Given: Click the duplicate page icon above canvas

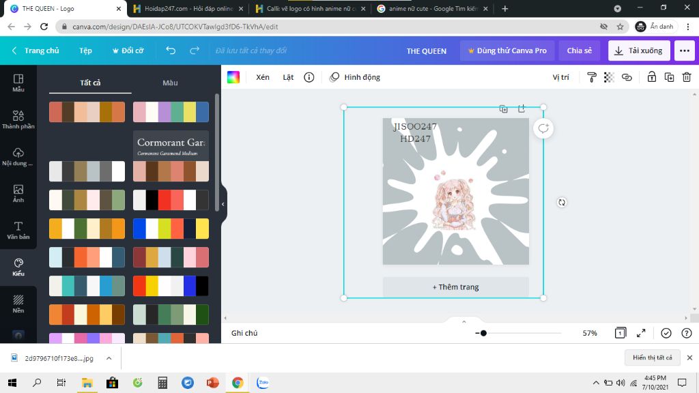Looking at the screenshot, I should (503, 108).
